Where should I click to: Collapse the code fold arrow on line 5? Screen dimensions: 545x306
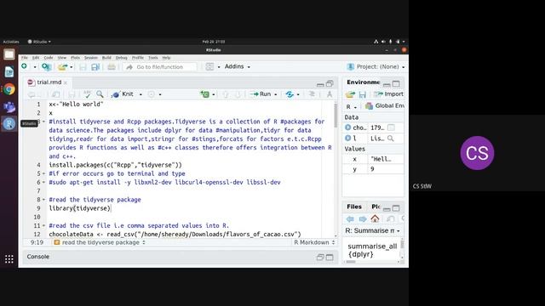[x=43, y=173]
